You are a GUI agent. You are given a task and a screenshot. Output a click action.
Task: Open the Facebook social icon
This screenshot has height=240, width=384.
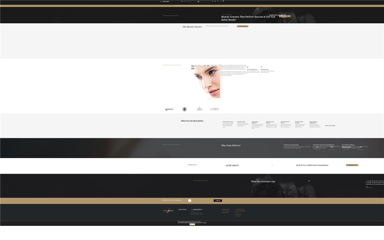[218, 1]
